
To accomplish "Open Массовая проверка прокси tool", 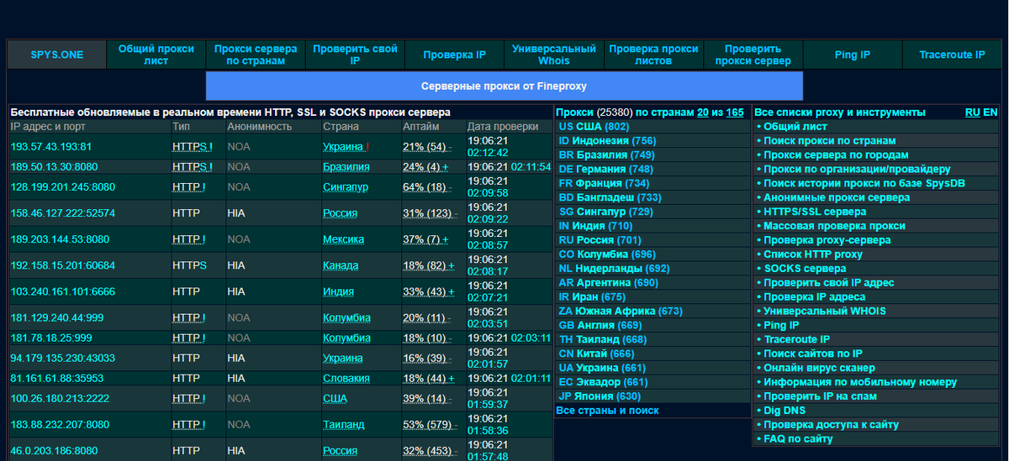I will click(x=834, y=226).
